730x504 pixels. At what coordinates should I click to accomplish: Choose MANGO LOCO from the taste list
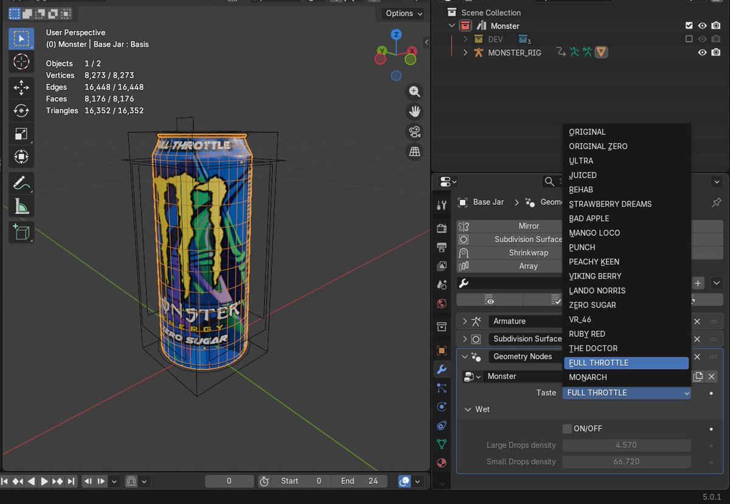coord(594,233)
